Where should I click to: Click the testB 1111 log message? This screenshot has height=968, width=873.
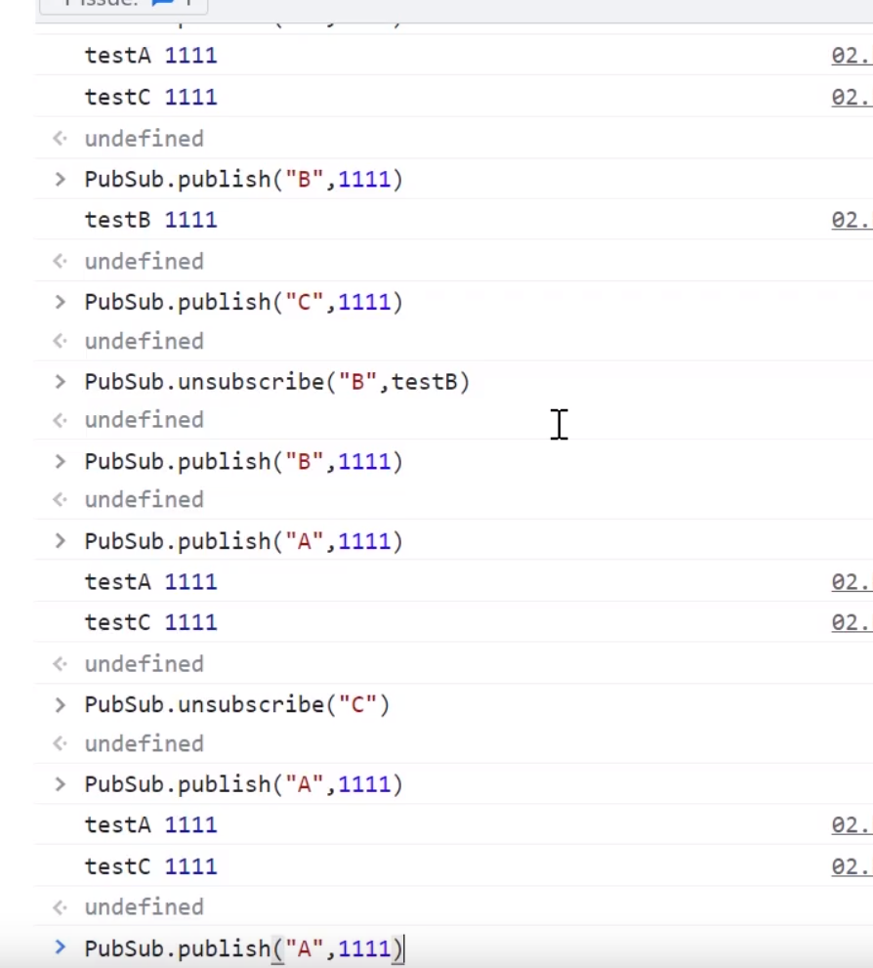click(150, 220)
